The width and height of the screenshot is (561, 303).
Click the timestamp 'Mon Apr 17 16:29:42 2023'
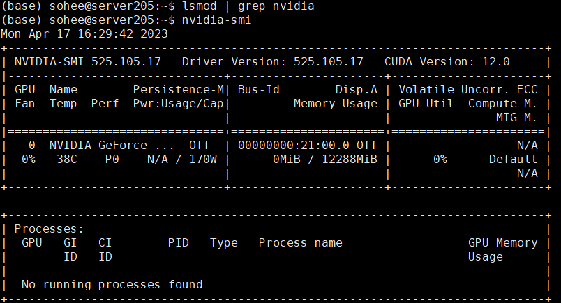[84, 34]
